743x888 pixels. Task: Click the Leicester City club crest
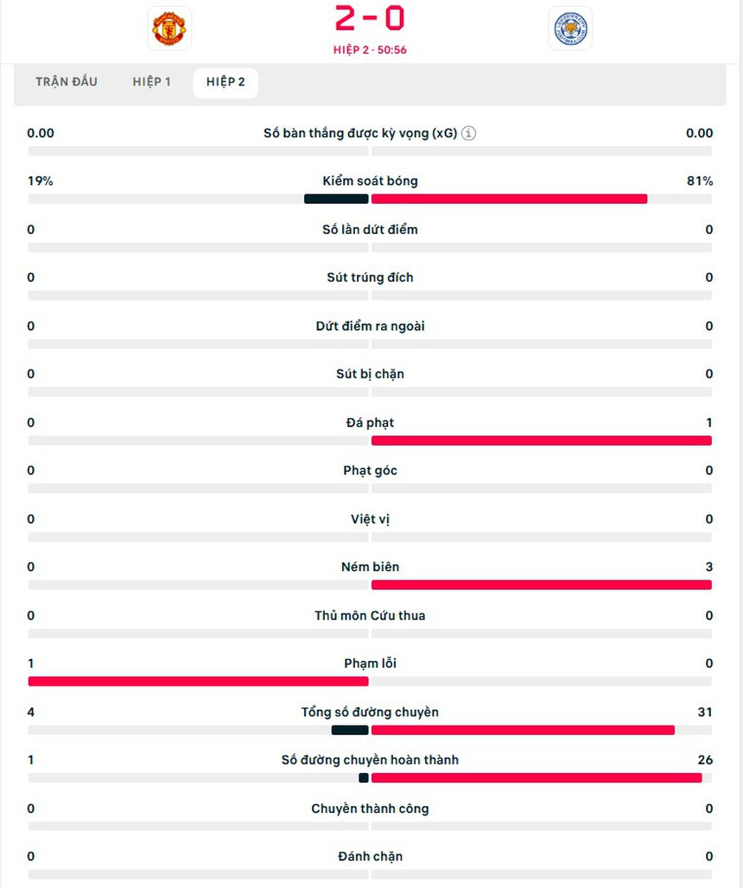[x=570, y=28]
